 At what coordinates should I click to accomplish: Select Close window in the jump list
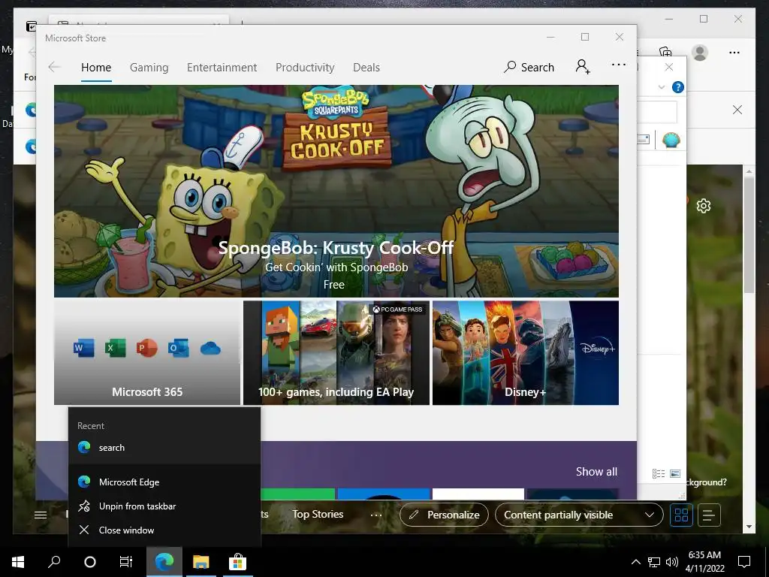164,530
